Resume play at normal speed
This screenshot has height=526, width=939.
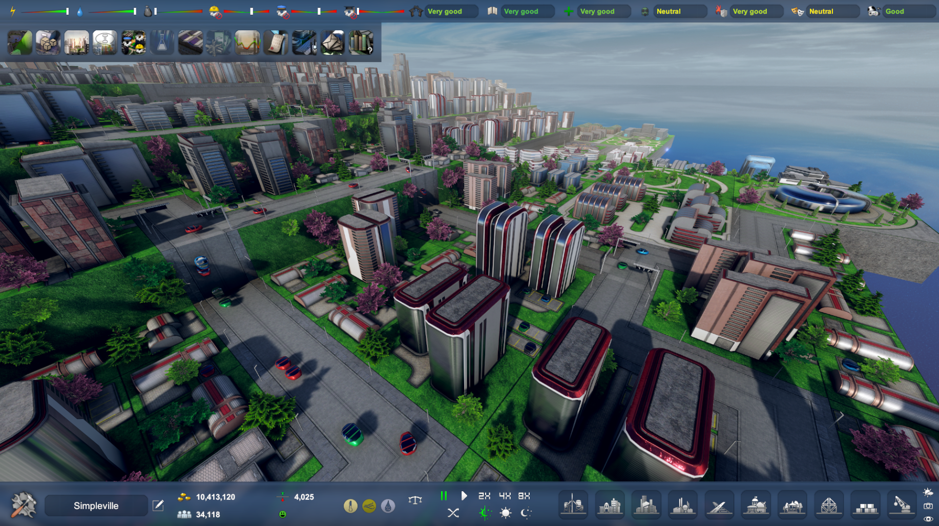coord(464,496)
